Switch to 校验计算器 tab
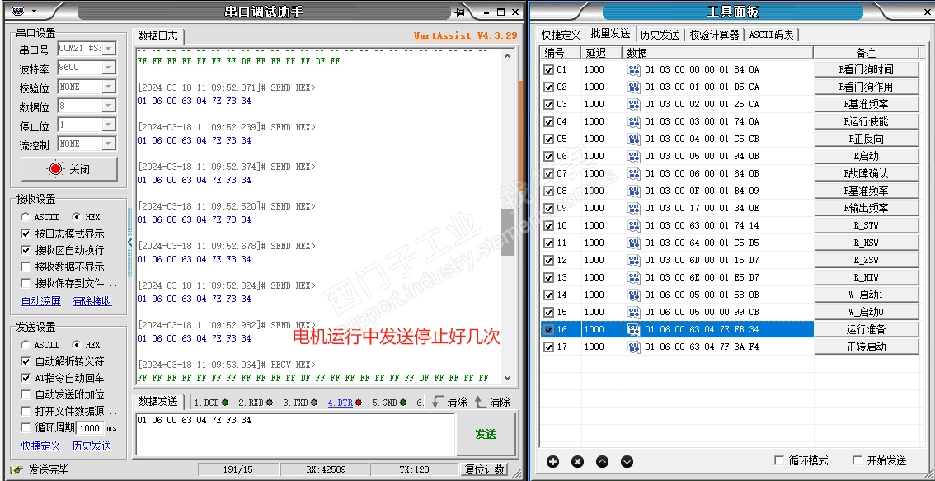 coord(714,35)
